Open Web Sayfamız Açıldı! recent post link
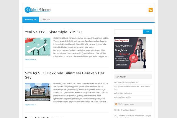 click(x=122, y=97)
